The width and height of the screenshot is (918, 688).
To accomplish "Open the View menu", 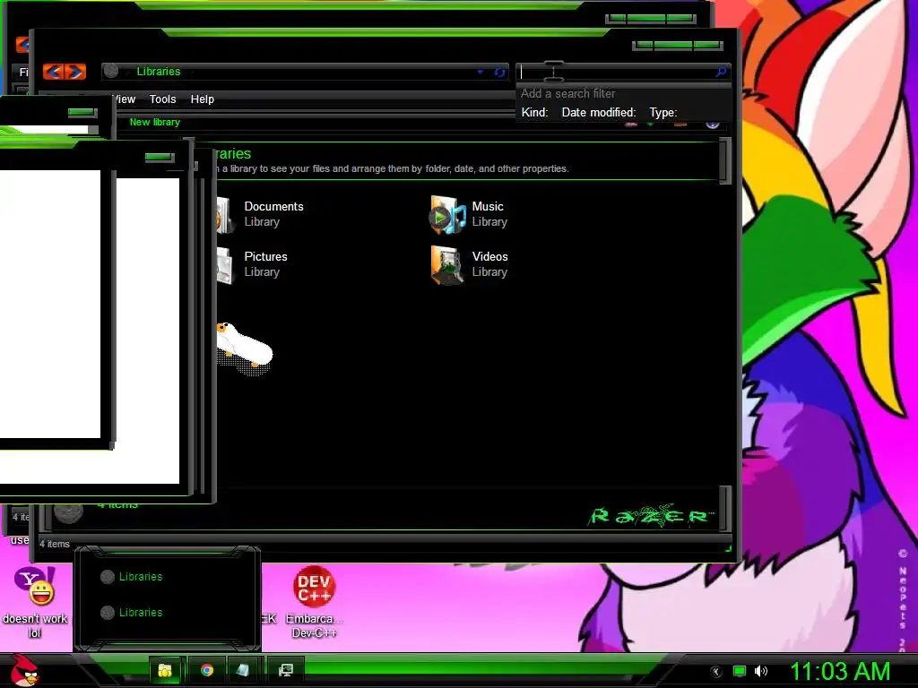I will pos(124,99).
